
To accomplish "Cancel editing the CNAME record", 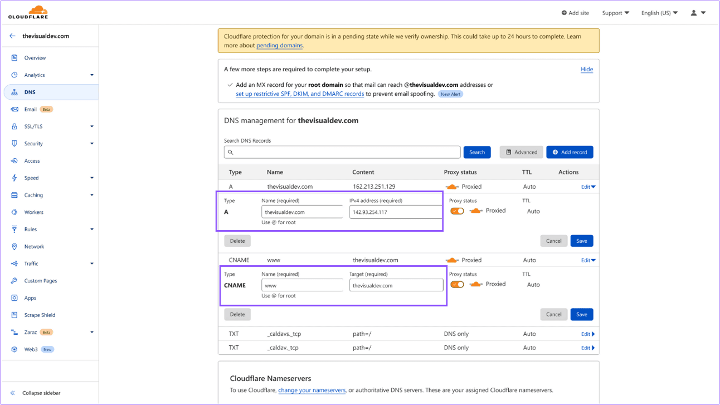I will tap(554, 314).
